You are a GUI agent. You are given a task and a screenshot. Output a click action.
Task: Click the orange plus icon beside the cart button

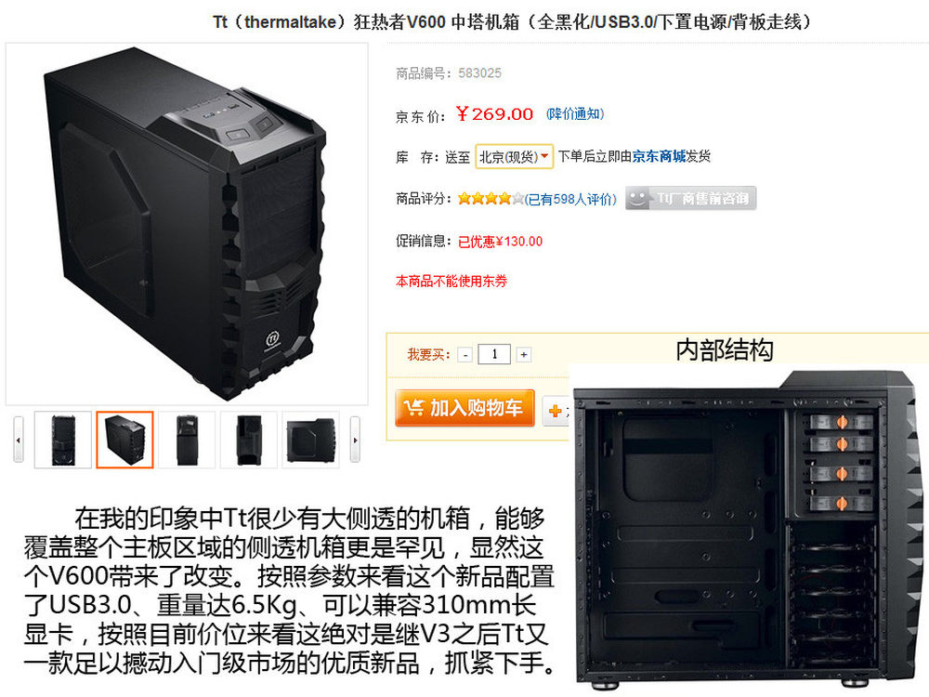(556, 411)
